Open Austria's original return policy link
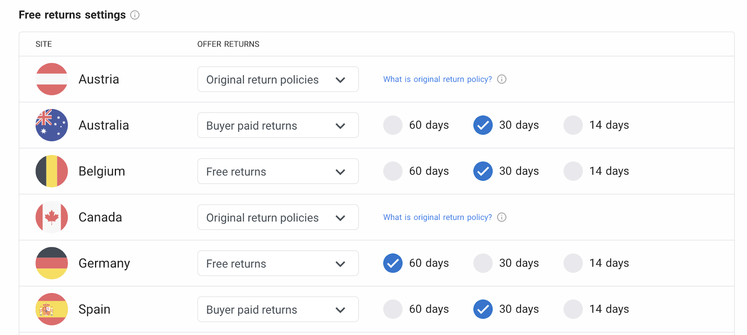 coord(437,79)
